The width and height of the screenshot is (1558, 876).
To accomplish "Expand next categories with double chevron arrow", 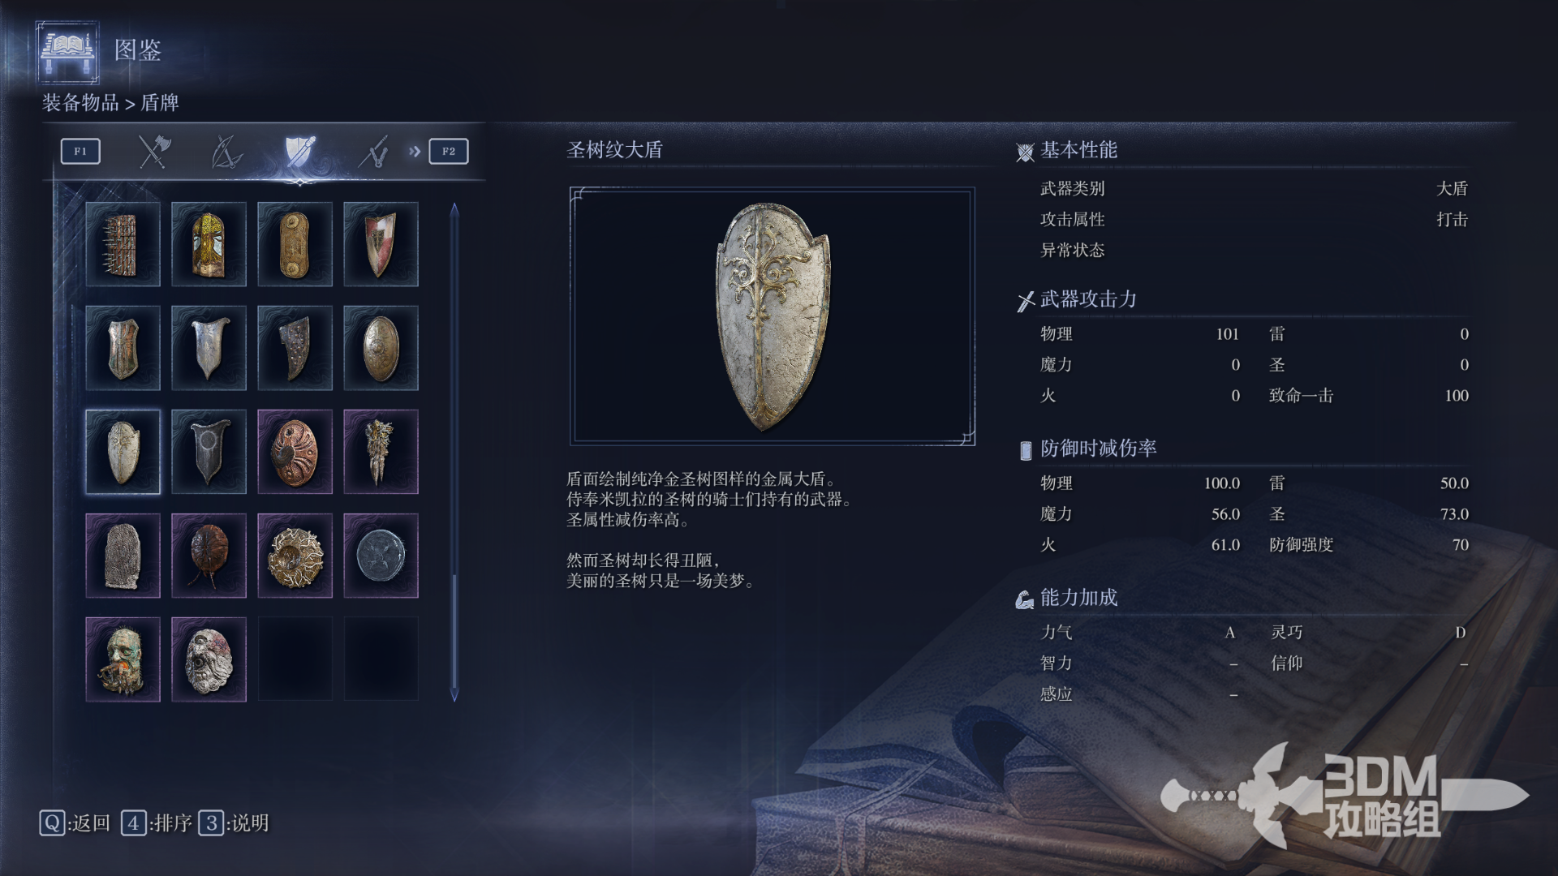I will tap(415, 152).
